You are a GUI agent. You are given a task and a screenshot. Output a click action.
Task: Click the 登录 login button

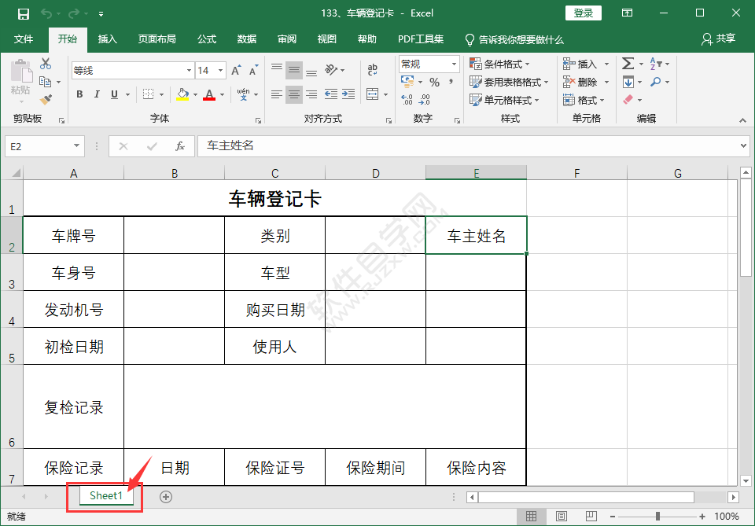tap(584, 13)
